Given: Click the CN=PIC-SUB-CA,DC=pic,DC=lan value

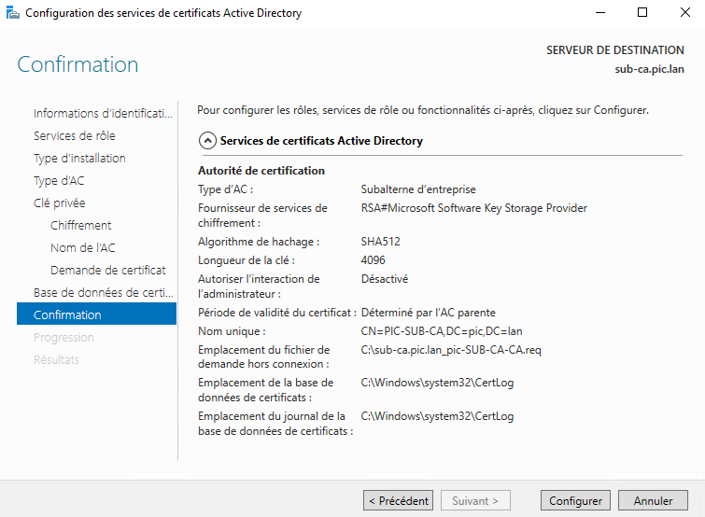Looking at the screenshot, I should (442, 331).
